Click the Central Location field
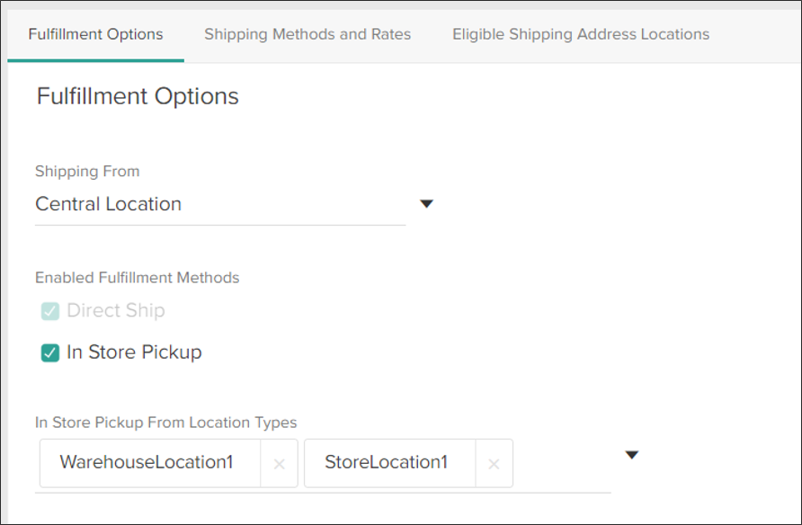 point(180,204)
